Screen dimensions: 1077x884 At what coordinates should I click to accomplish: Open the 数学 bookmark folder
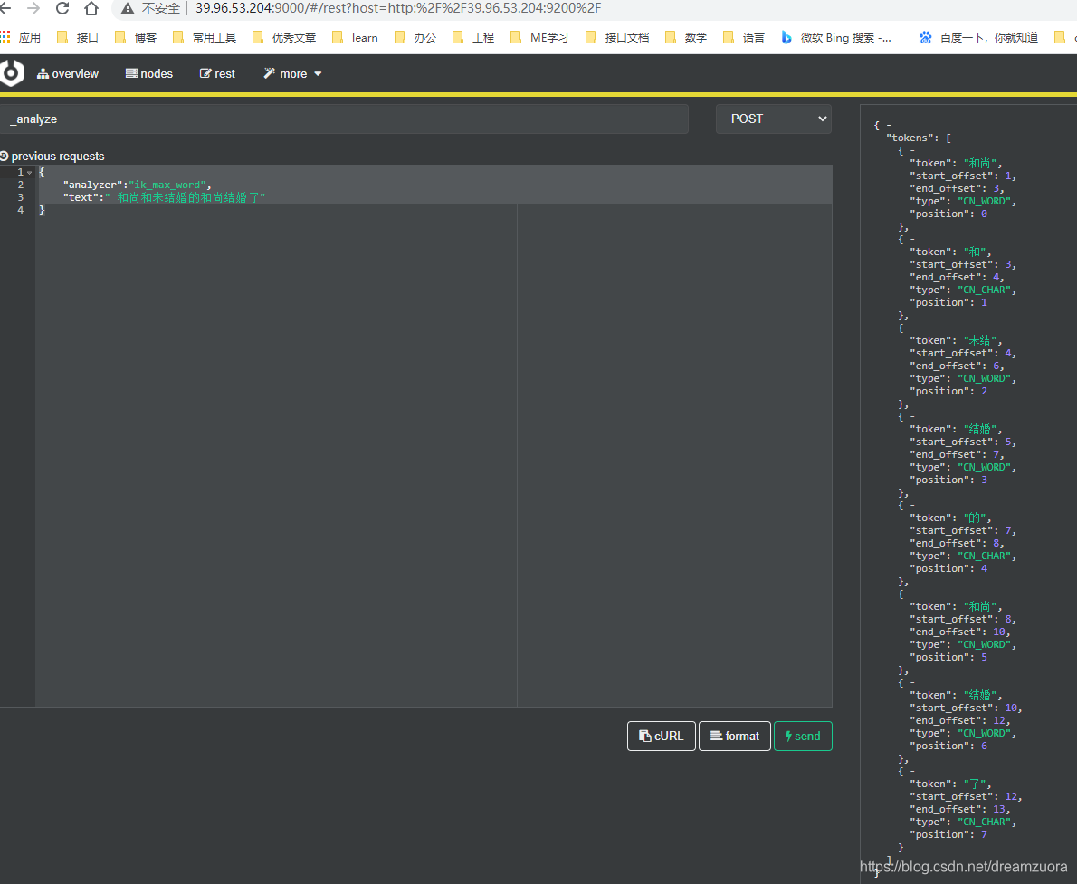click(x=685, y=37)
